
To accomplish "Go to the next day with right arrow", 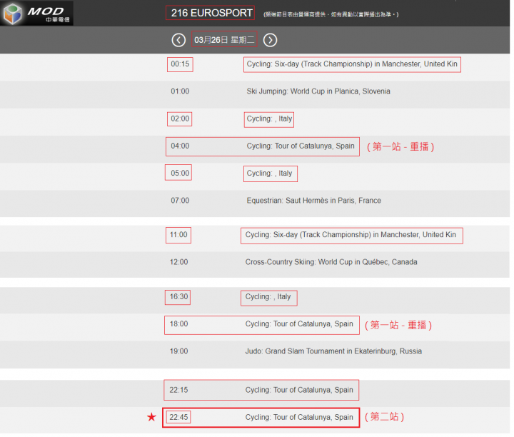I will (x=270, y=40).
